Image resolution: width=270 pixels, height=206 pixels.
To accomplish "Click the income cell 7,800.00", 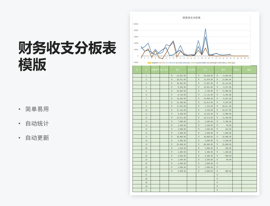I will tap(178, 121).
